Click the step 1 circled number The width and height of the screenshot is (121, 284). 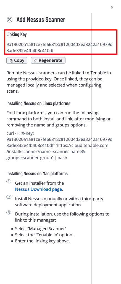point(9,181)
